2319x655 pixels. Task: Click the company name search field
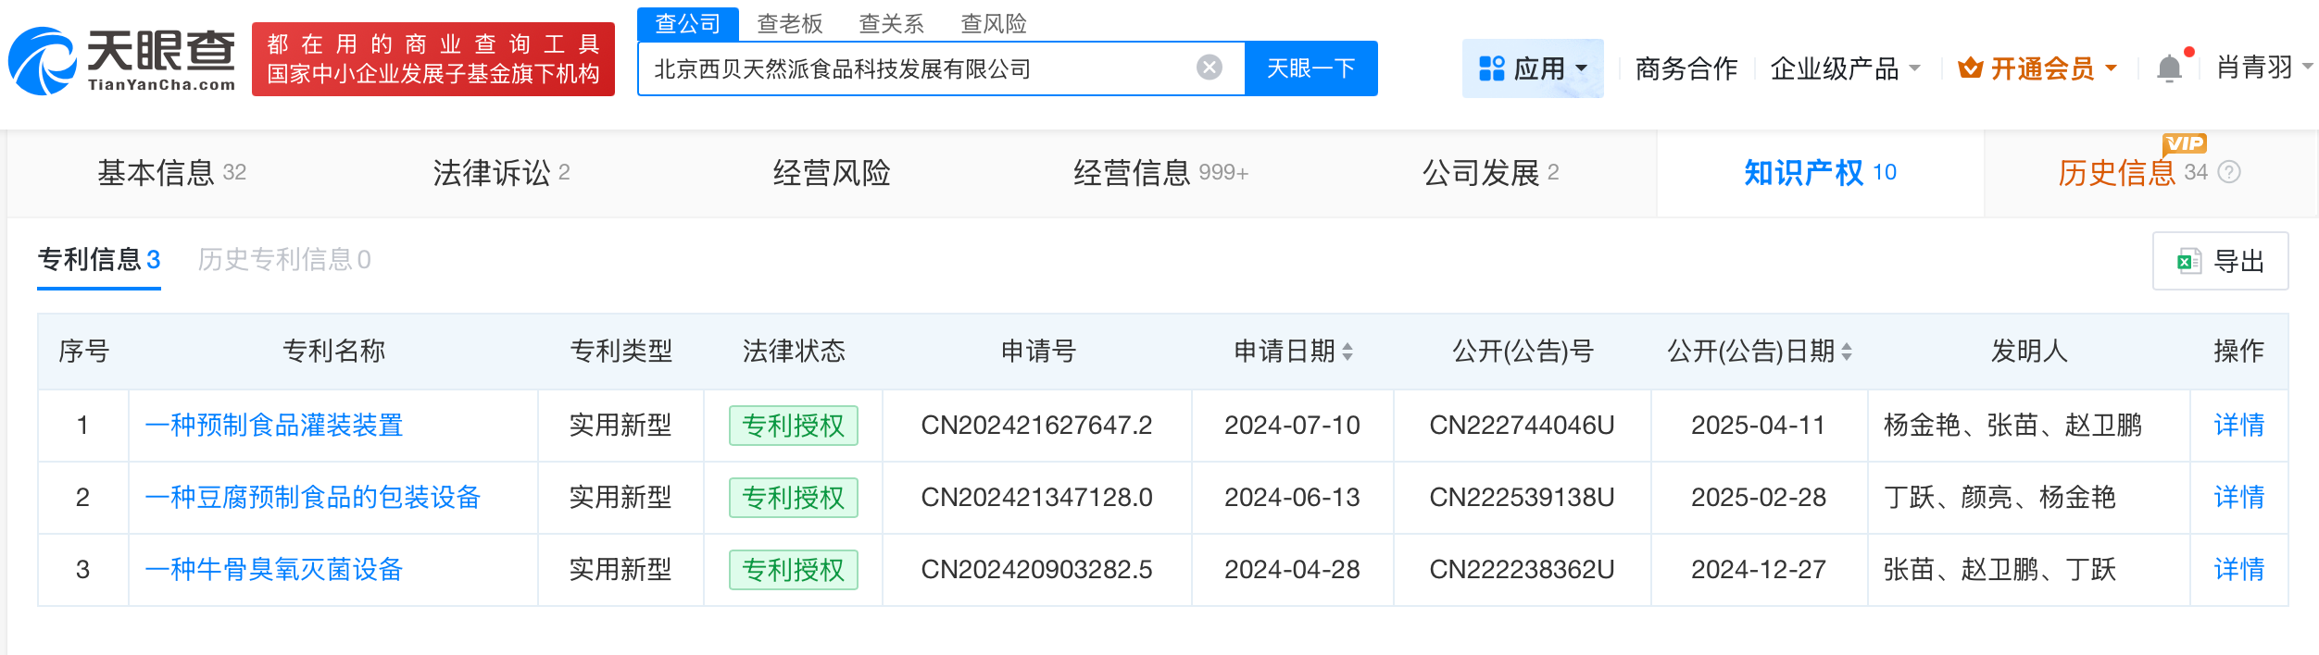(917, 68)
